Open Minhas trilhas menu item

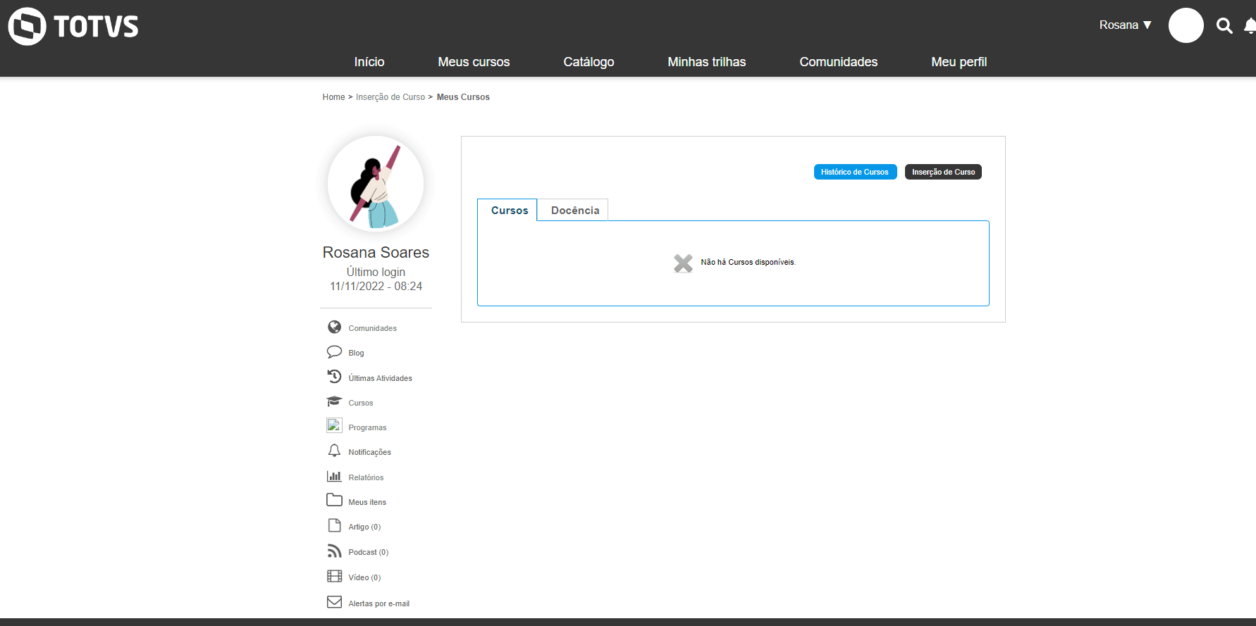(x=706, y=62)
